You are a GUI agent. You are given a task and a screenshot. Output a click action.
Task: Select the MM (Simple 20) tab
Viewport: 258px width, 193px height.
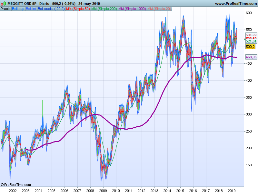pyautogui.click(x=159, y=9)
